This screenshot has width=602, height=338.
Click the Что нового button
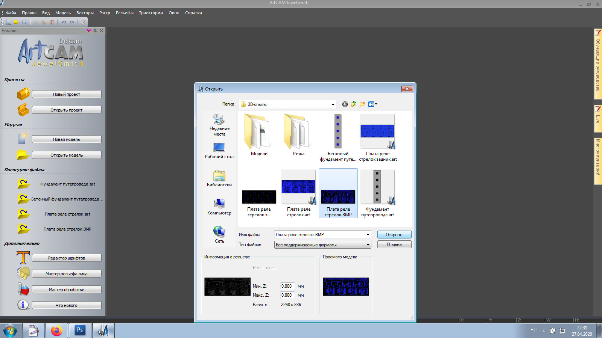pos(67,305)
